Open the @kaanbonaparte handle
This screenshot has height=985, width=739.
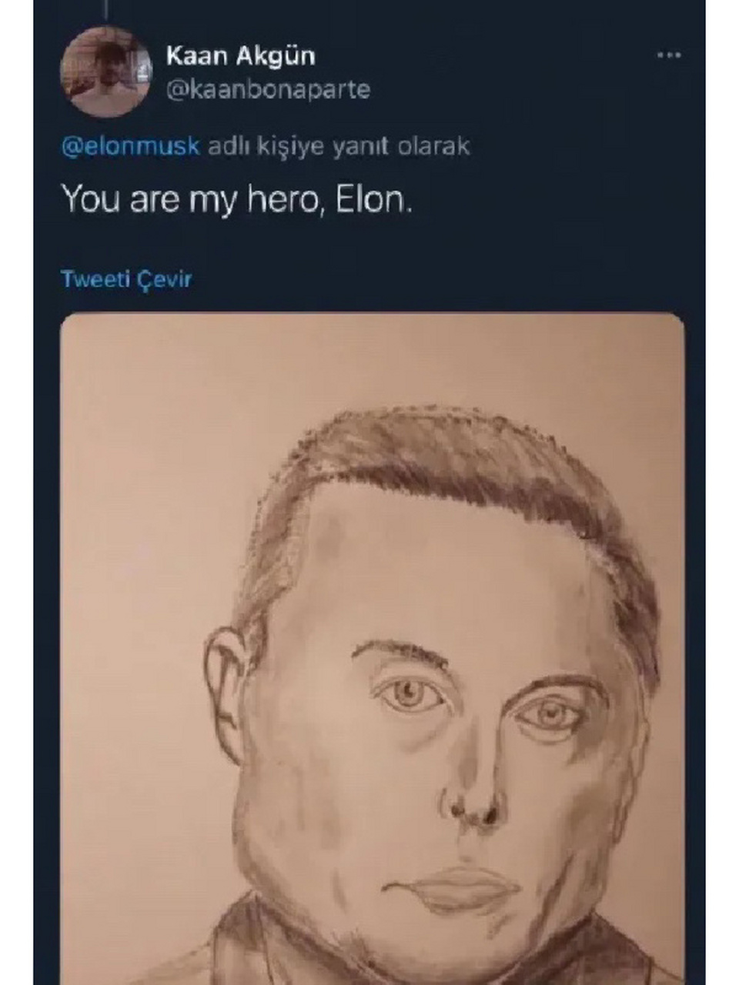[269, 89]
